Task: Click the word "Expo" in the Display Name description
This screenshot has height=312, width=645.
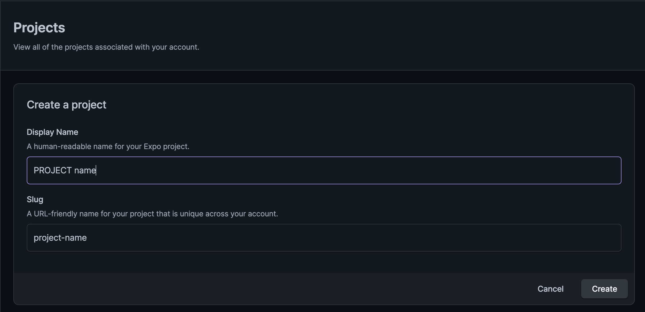Action: point(152,146)
